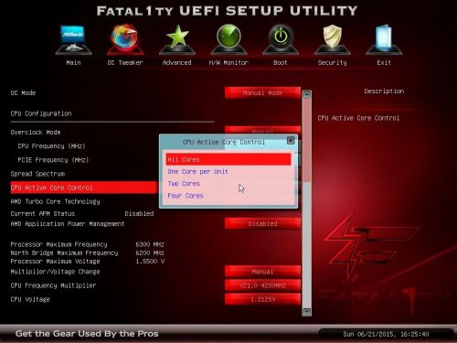The width and height of the screenshot is (457, 343).
Task: Click the date and time display
Action: click(x=386, y=334)
